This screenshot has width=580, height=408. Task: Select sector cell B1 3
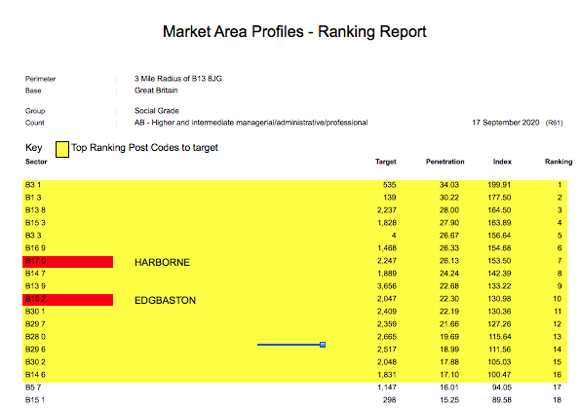click(x=33, y=198)
